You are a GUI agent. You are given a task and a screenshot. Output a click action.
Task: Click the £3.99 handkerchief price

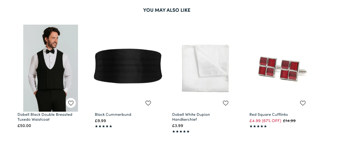coord(178,126)
